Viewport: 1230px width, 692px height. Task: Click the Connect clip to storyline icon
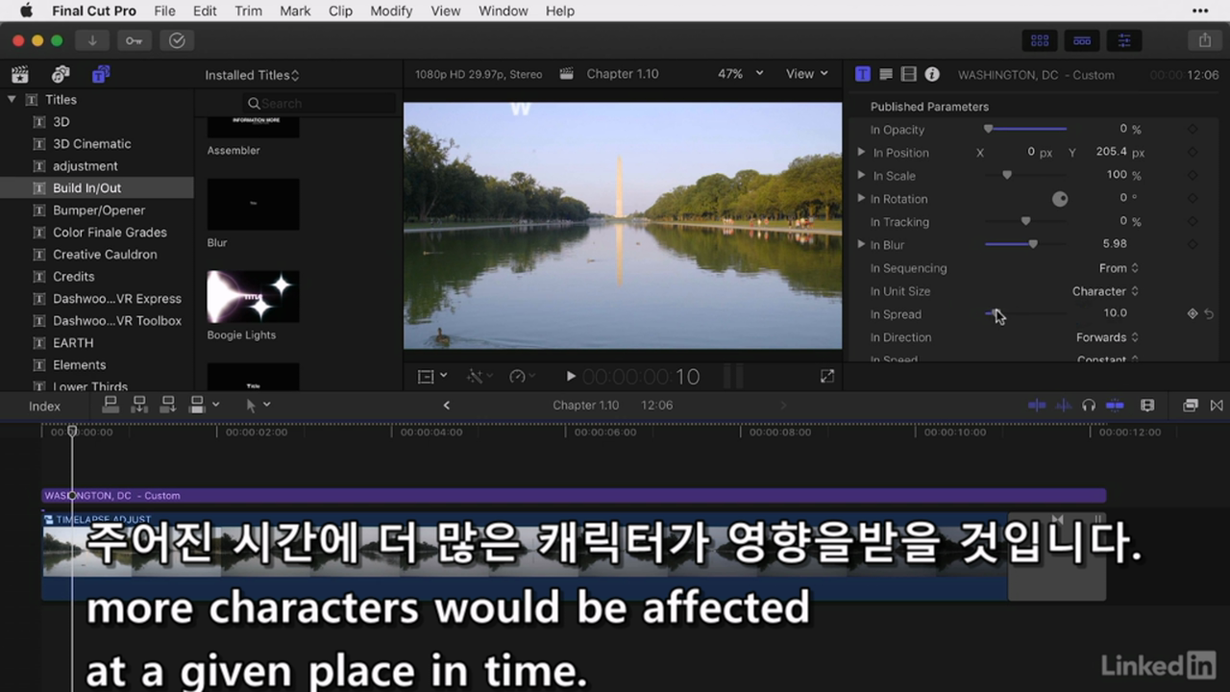(x=111, y=406)
